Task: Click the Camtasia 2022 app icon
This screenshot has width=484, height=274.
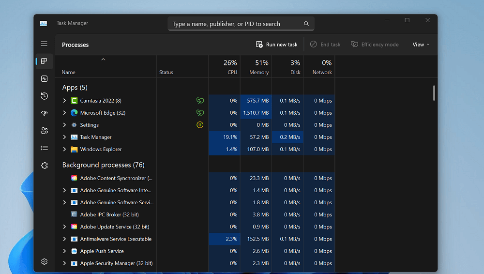Action: (74, 101)
